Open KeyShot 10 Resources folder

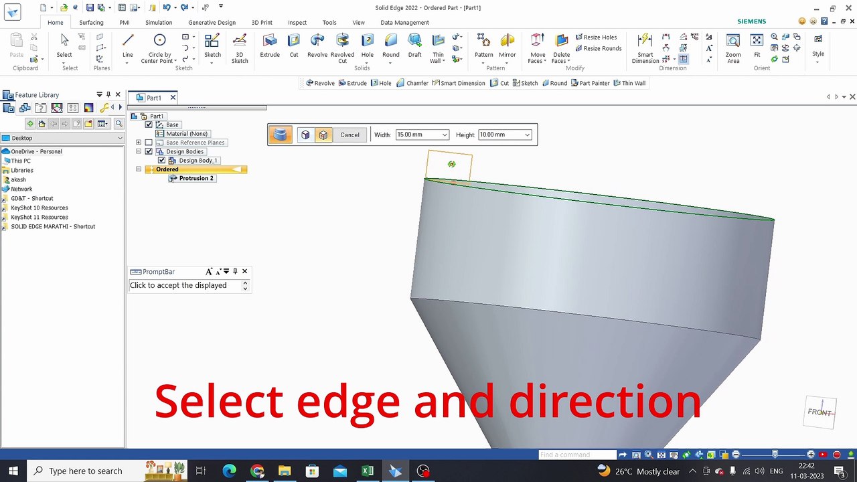tap(39, 208)
